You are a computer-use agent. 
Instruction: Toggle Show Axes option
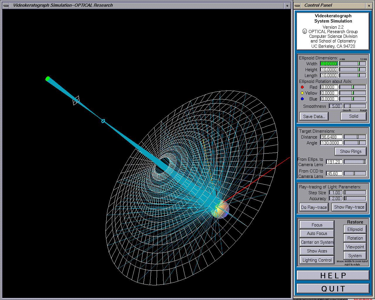point(317,251)
